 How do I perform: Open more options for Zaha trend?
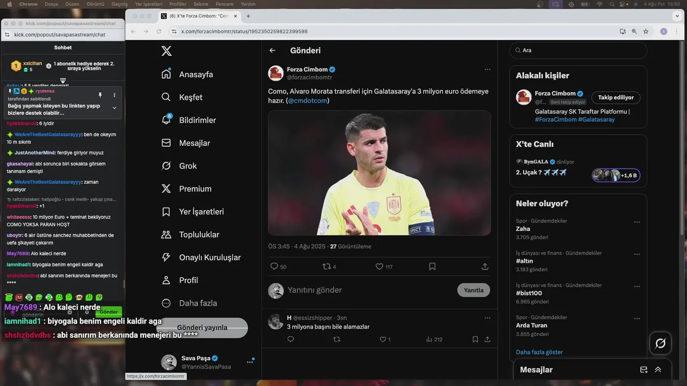[637, 222]
